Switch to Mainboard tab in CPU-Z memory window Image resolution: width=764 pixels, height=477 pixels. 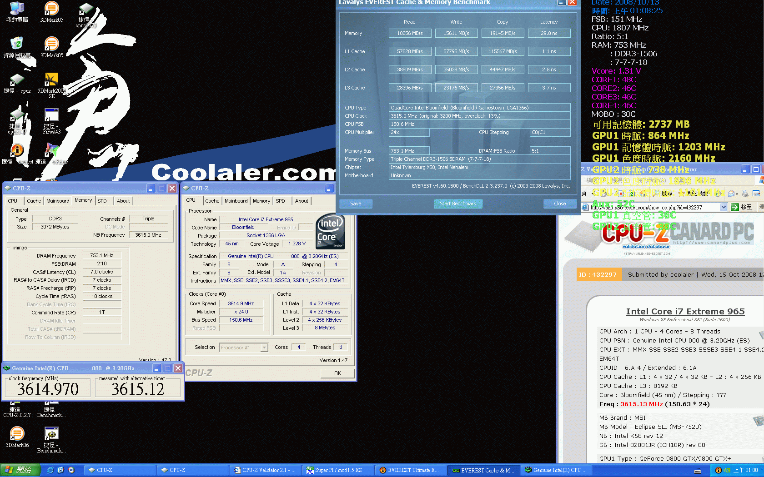click(58, 201)
